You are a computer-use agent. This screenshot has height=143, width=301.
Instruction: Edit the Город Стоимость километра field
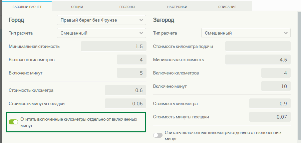[125, 90]
